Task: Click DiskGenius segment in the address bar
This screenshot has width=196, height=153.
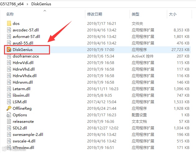Action: pyautogui.click(x=41, y=4)
